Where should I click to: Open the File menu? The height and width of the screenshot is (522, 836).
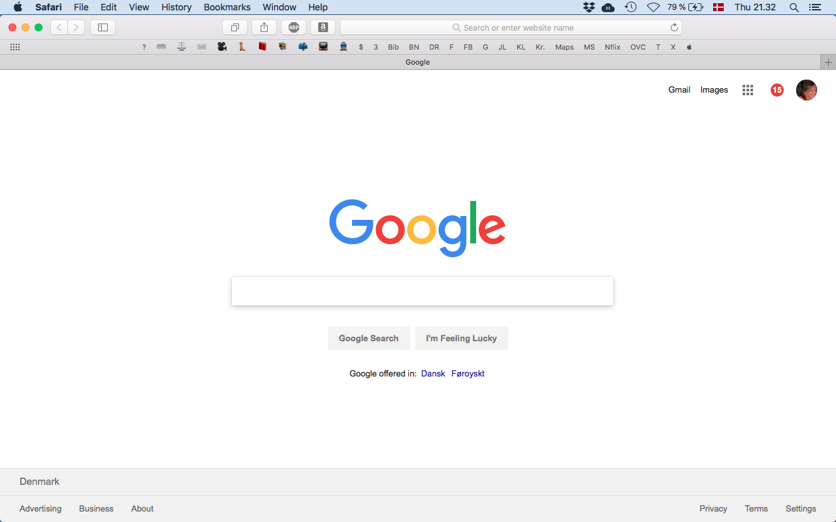(x=81, y=7)
